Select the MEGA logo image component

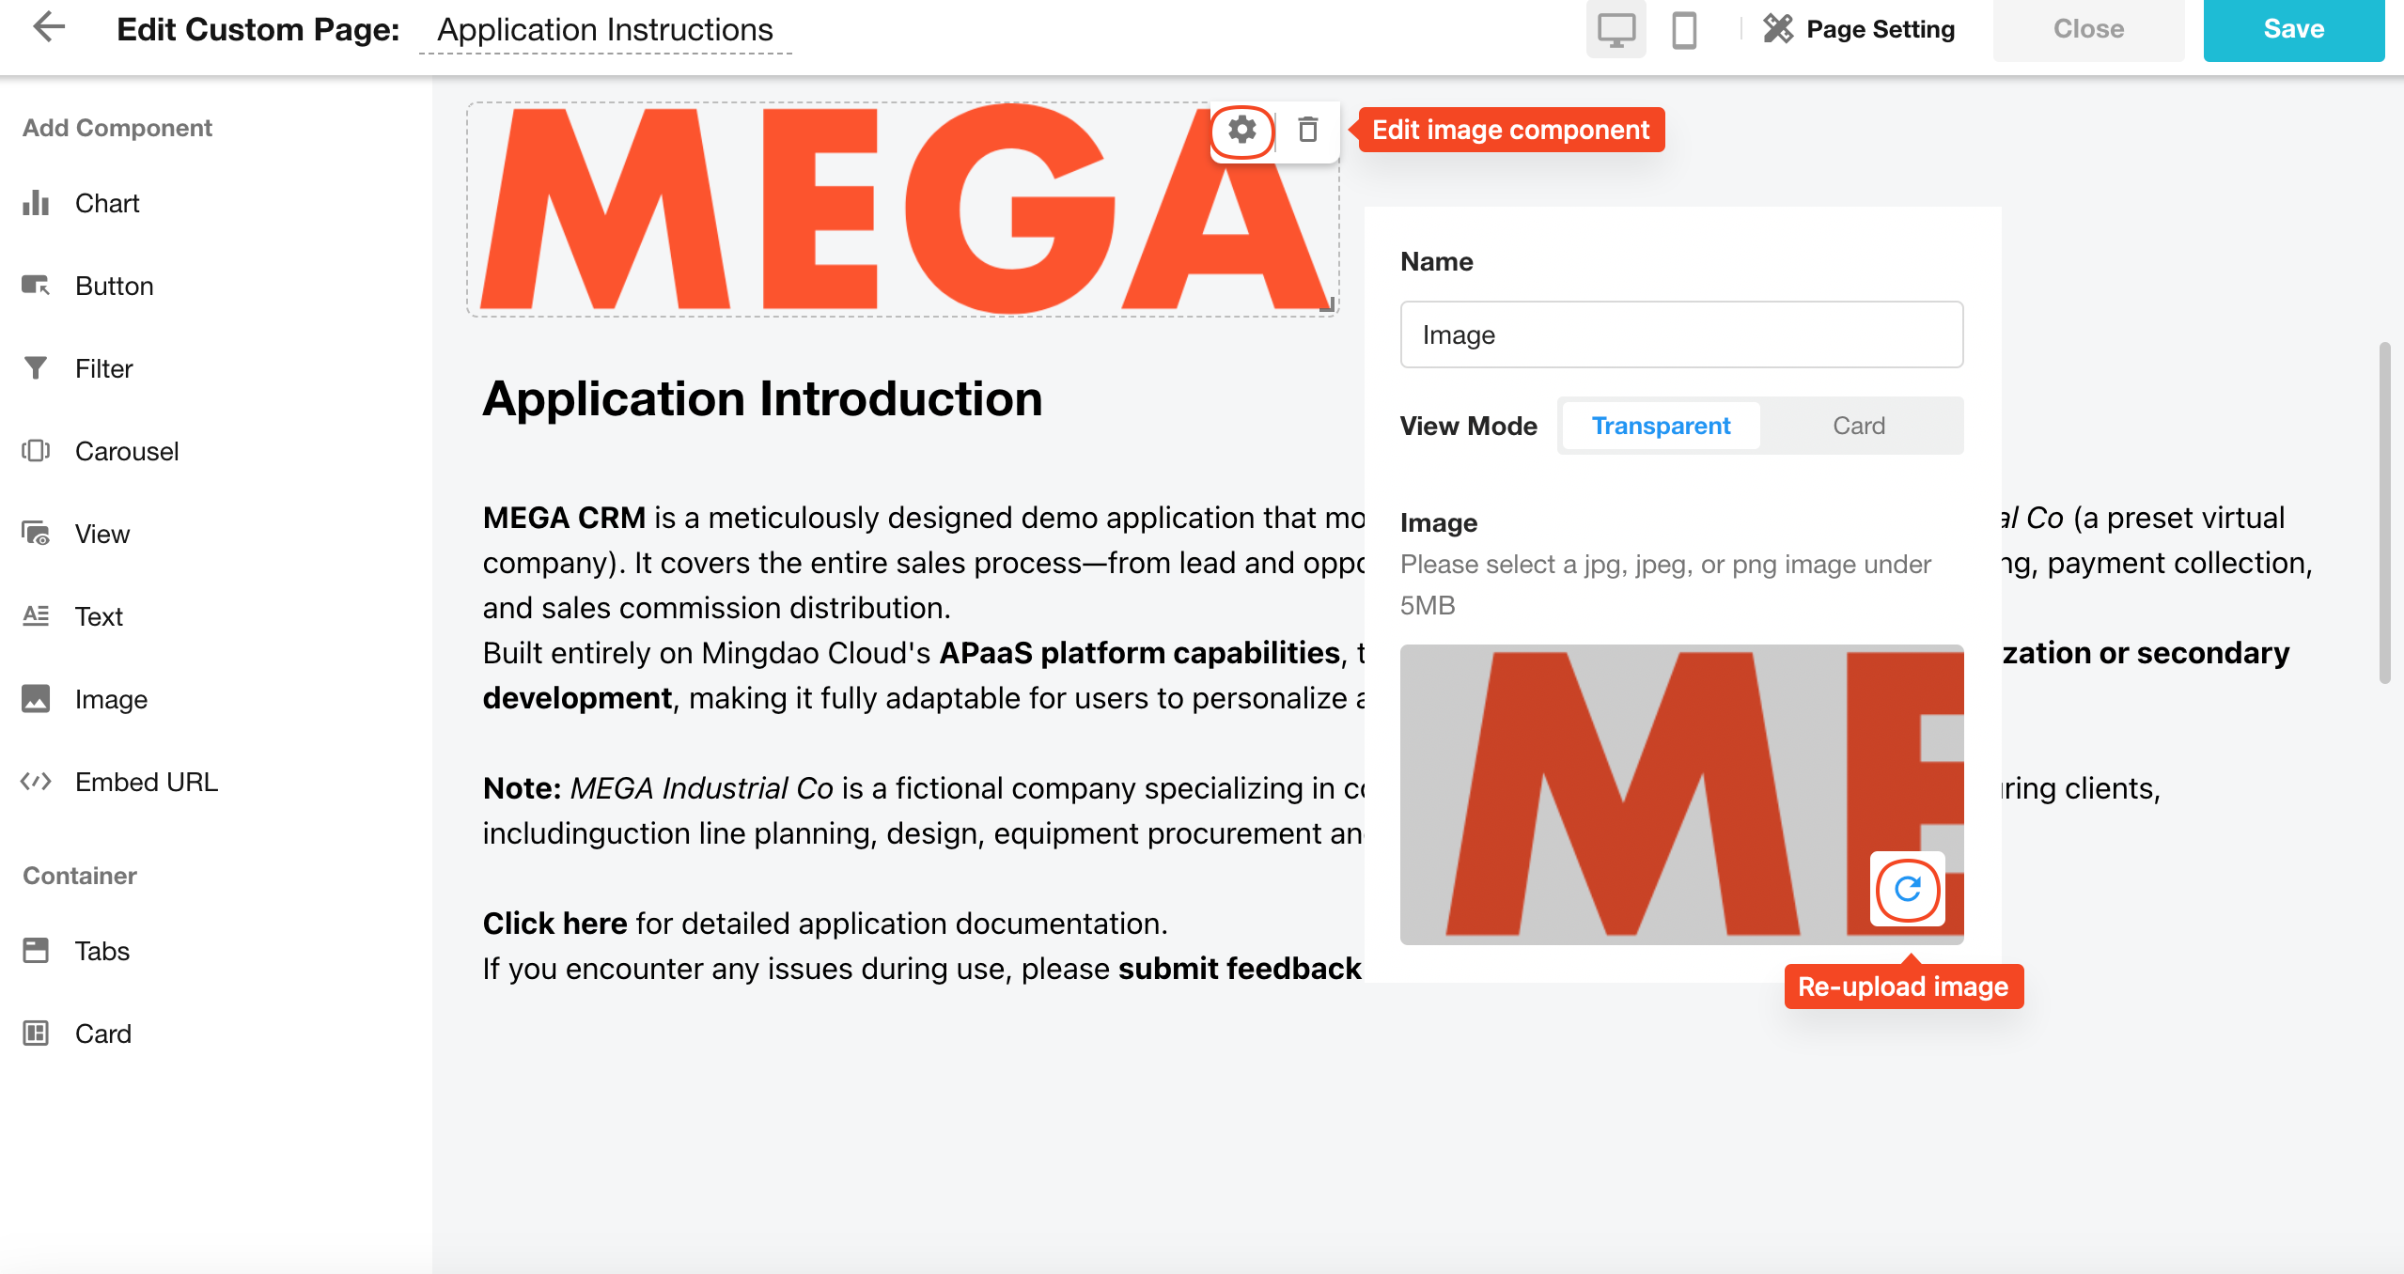[902, 210]
